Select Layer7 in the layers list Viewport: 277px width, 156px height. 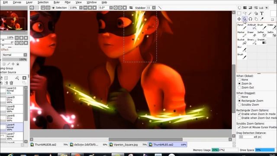click(12, 136)
